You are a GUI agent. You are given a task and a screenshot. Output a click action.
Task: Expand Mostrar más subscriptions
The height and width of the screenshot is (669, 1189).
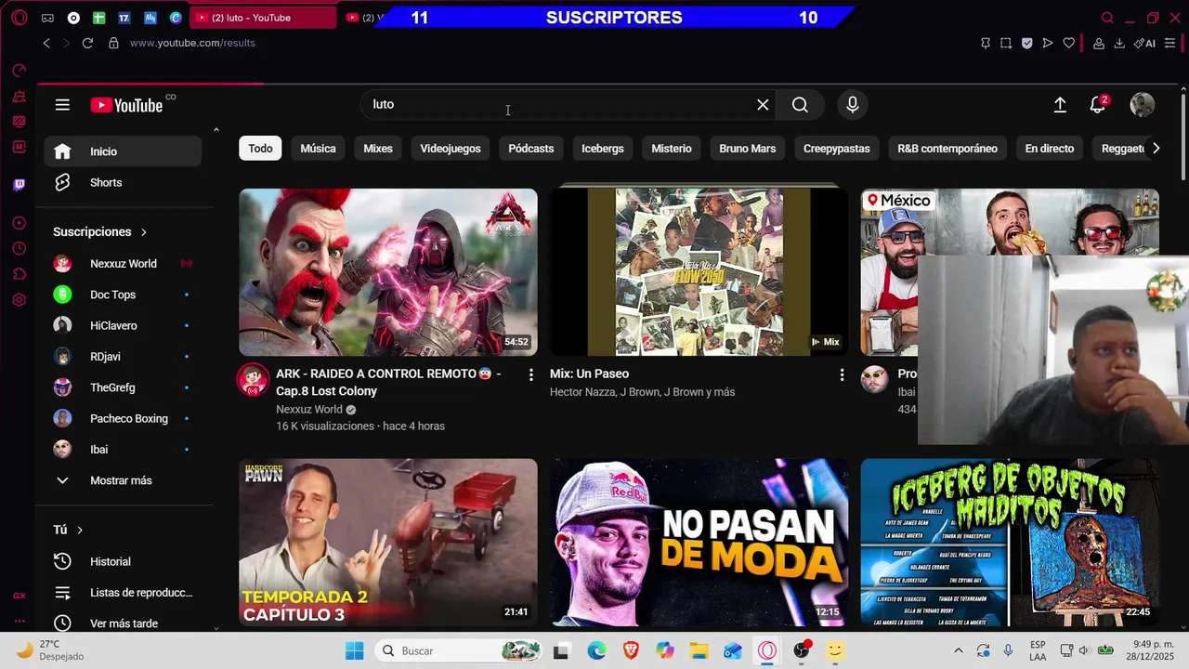click(x=123, y=480)
